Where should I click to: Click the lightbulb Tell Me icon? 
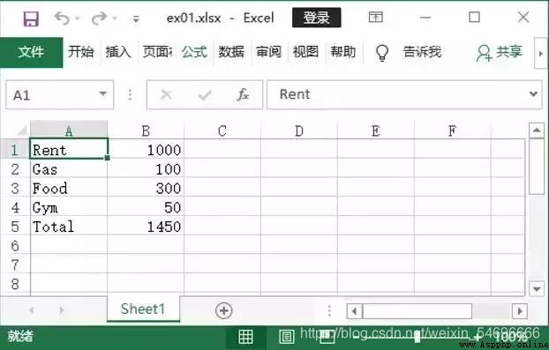[382, 53]
